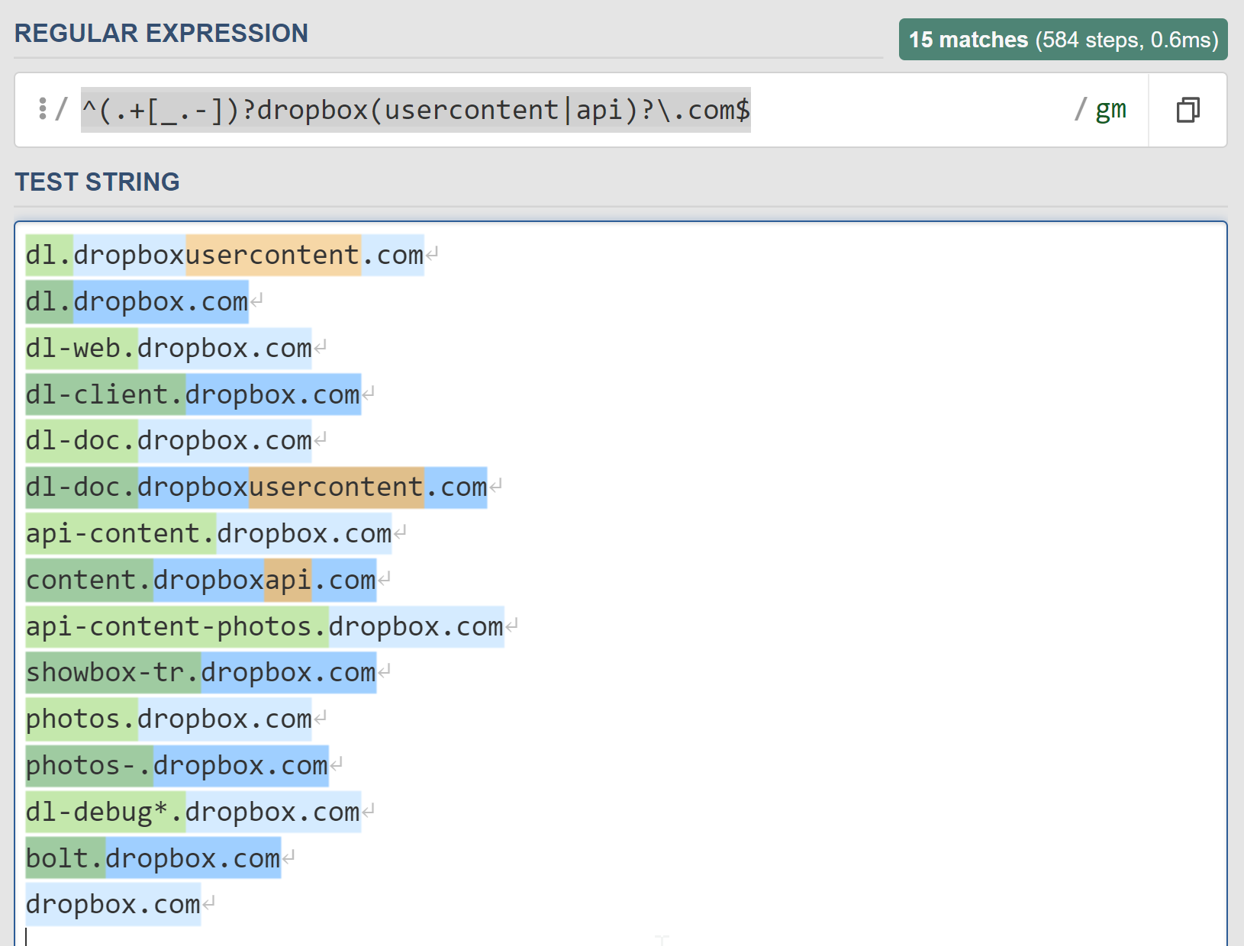Click the line 'dl-debug*.dropbox.com'

click(x=193, y=812)
